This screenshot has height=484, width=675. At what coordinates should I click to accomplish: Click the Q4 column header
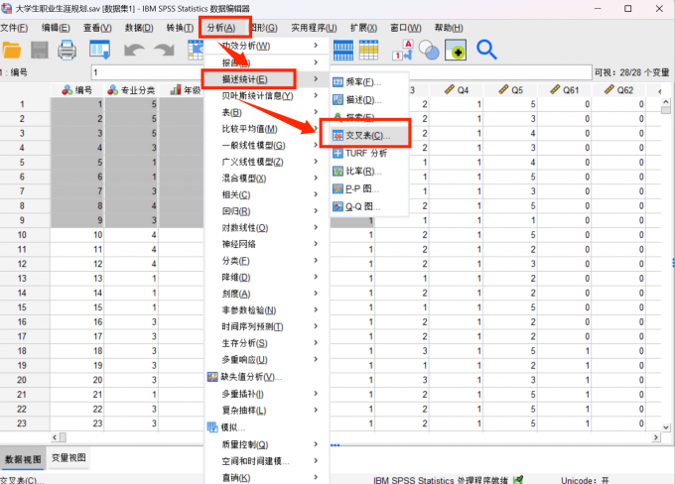click(457, 90)
